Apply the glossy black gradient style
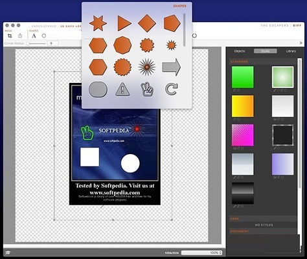Screen dimensions: 307x259 click(243, 194)
